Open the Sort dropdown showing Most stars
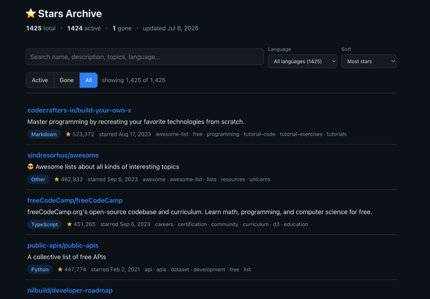Image resolution: width=430 pixels, height=299 pixels. coord(369,61)
